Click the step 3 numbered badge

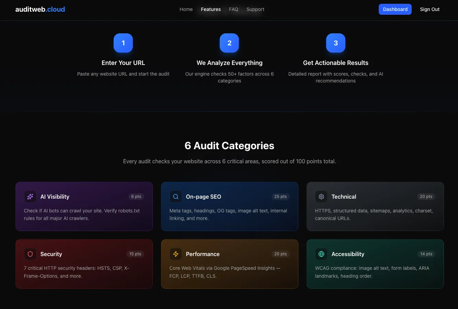335,43
